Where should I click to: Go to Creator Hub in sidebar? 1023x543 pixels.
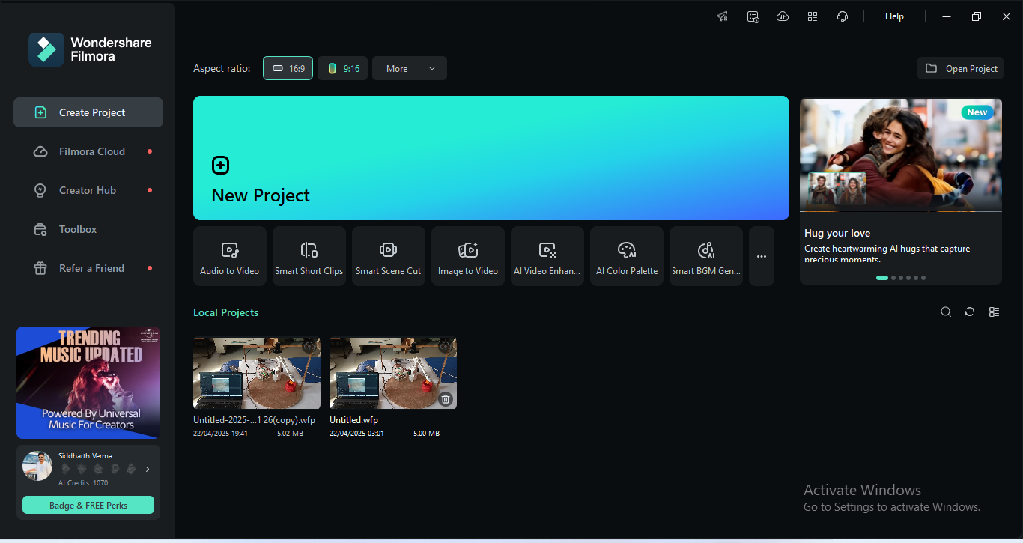[x=88, y=190]
